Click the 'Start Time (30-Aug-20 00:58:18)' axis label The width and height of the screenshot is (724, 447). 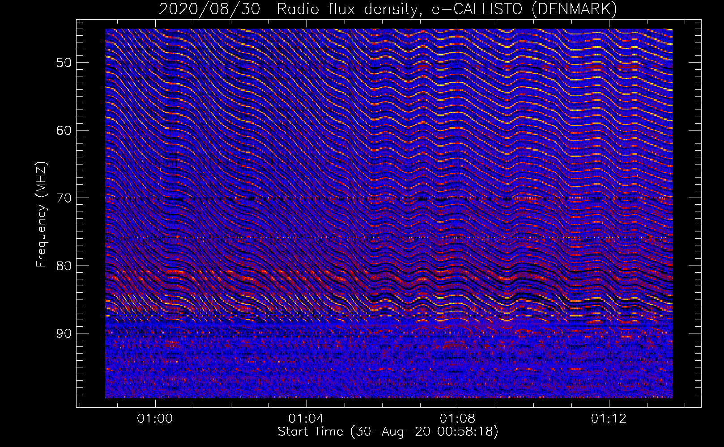pyautogui.click(x=388, y=432)
